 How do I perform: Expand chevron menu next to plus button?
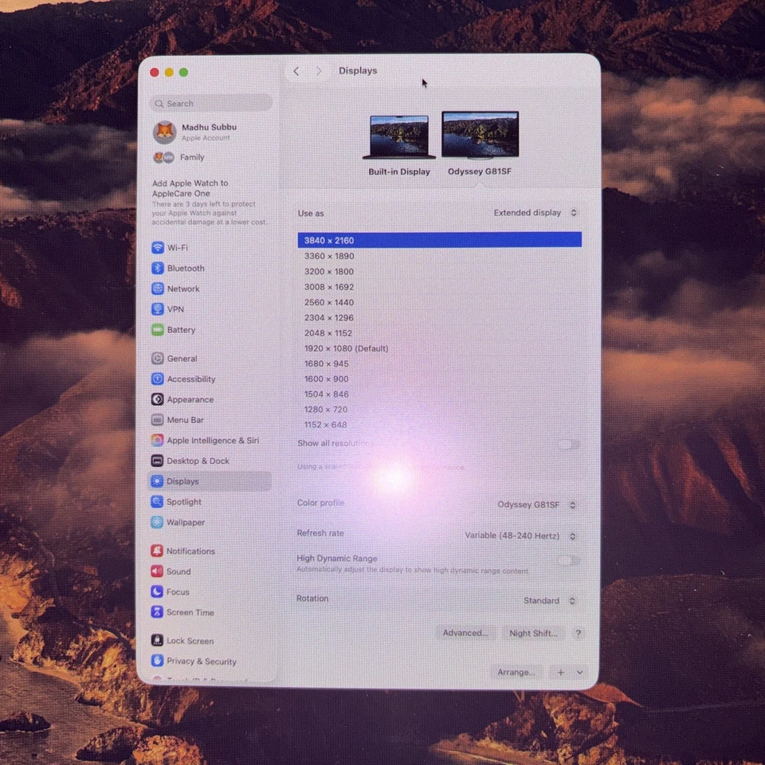click(579, 673)
